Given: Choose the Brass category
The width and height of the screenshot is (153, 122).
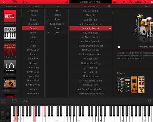Looking at the screenshot, I should click(33, 19).
